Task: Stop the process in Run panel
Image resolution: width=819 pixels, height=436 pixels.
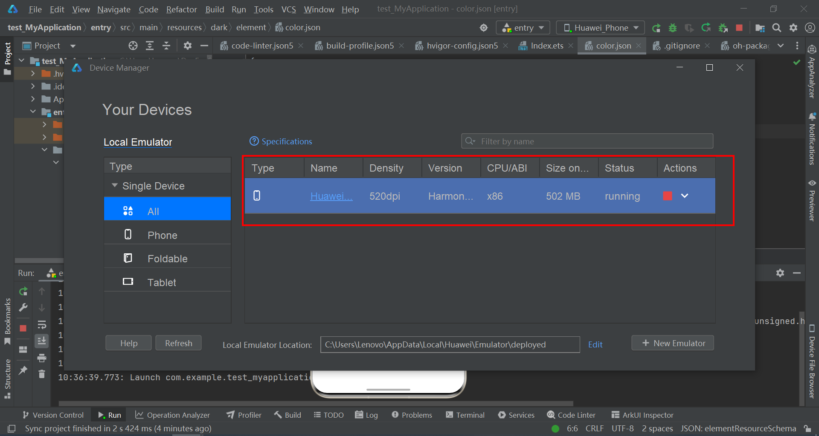Action: click(23, 328)
